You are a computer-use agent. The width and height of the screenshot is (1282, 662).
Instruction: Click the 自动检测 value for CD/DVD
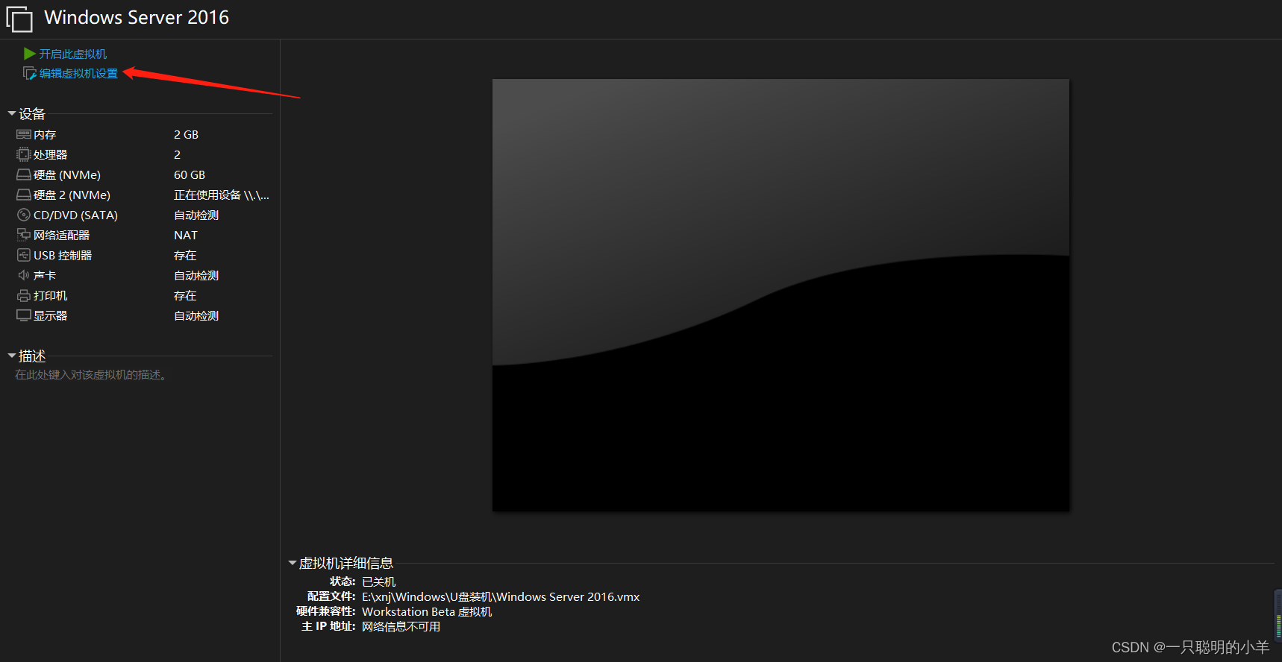pyautogui.click(x=196, y=215)
